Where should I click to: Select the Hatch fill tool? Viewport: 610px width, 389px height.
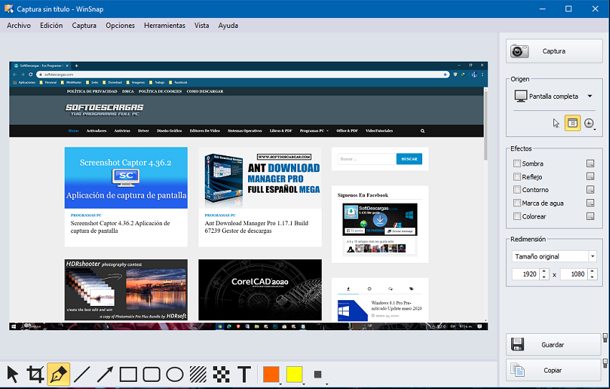tap(198, 374)
